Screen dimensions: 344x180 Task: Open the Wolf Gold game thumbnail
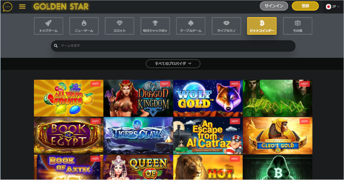[x=208, y=98]
